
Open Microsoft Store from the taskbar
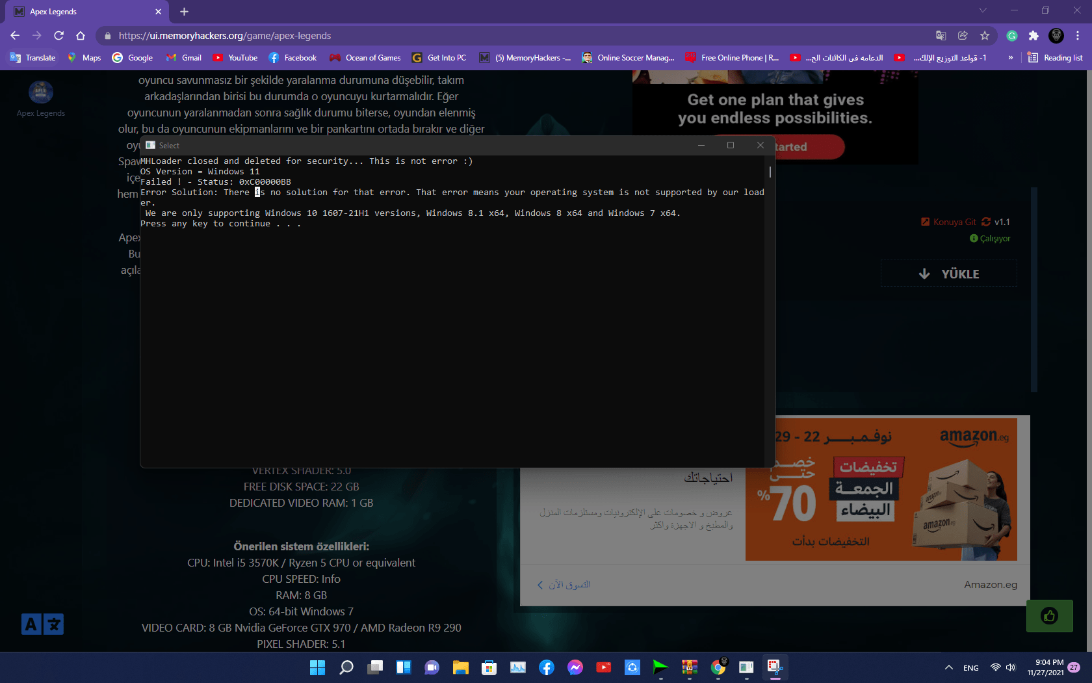(489, 667)
